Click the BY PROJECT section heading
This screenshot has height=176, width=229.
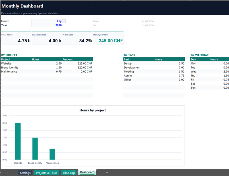click(x=9, y=55)
